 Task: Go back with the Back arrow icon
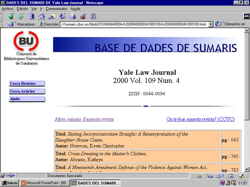[x=11, y=16]
